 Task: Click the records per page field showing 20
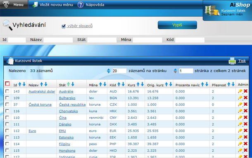119,71
